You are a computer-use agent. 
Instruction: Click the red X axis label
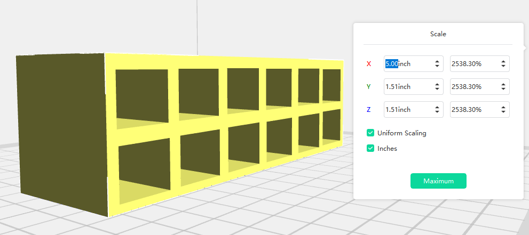[369, 64]
